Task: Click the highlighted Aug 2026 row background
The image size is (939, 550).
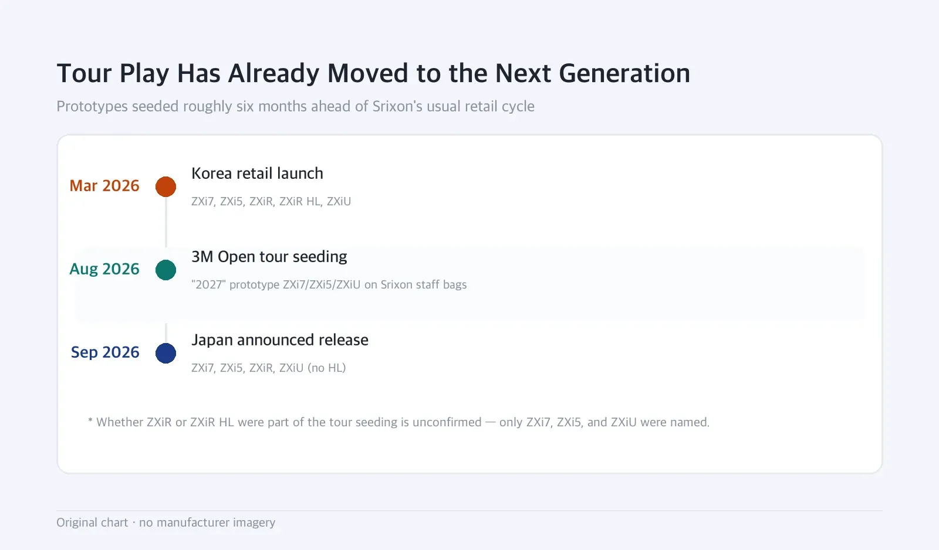Action: (x=470, y=284)
